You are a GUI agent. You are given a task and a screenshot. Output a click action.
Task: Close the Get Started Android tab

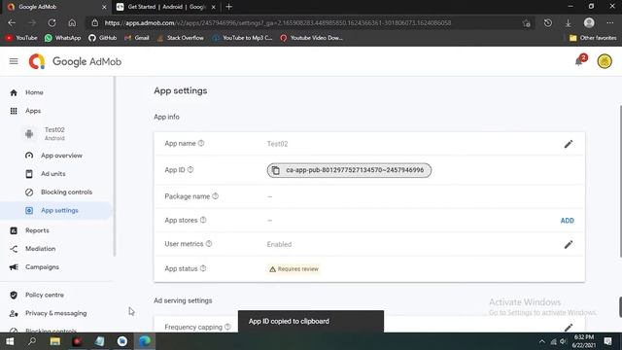click(x=214, y=7)
